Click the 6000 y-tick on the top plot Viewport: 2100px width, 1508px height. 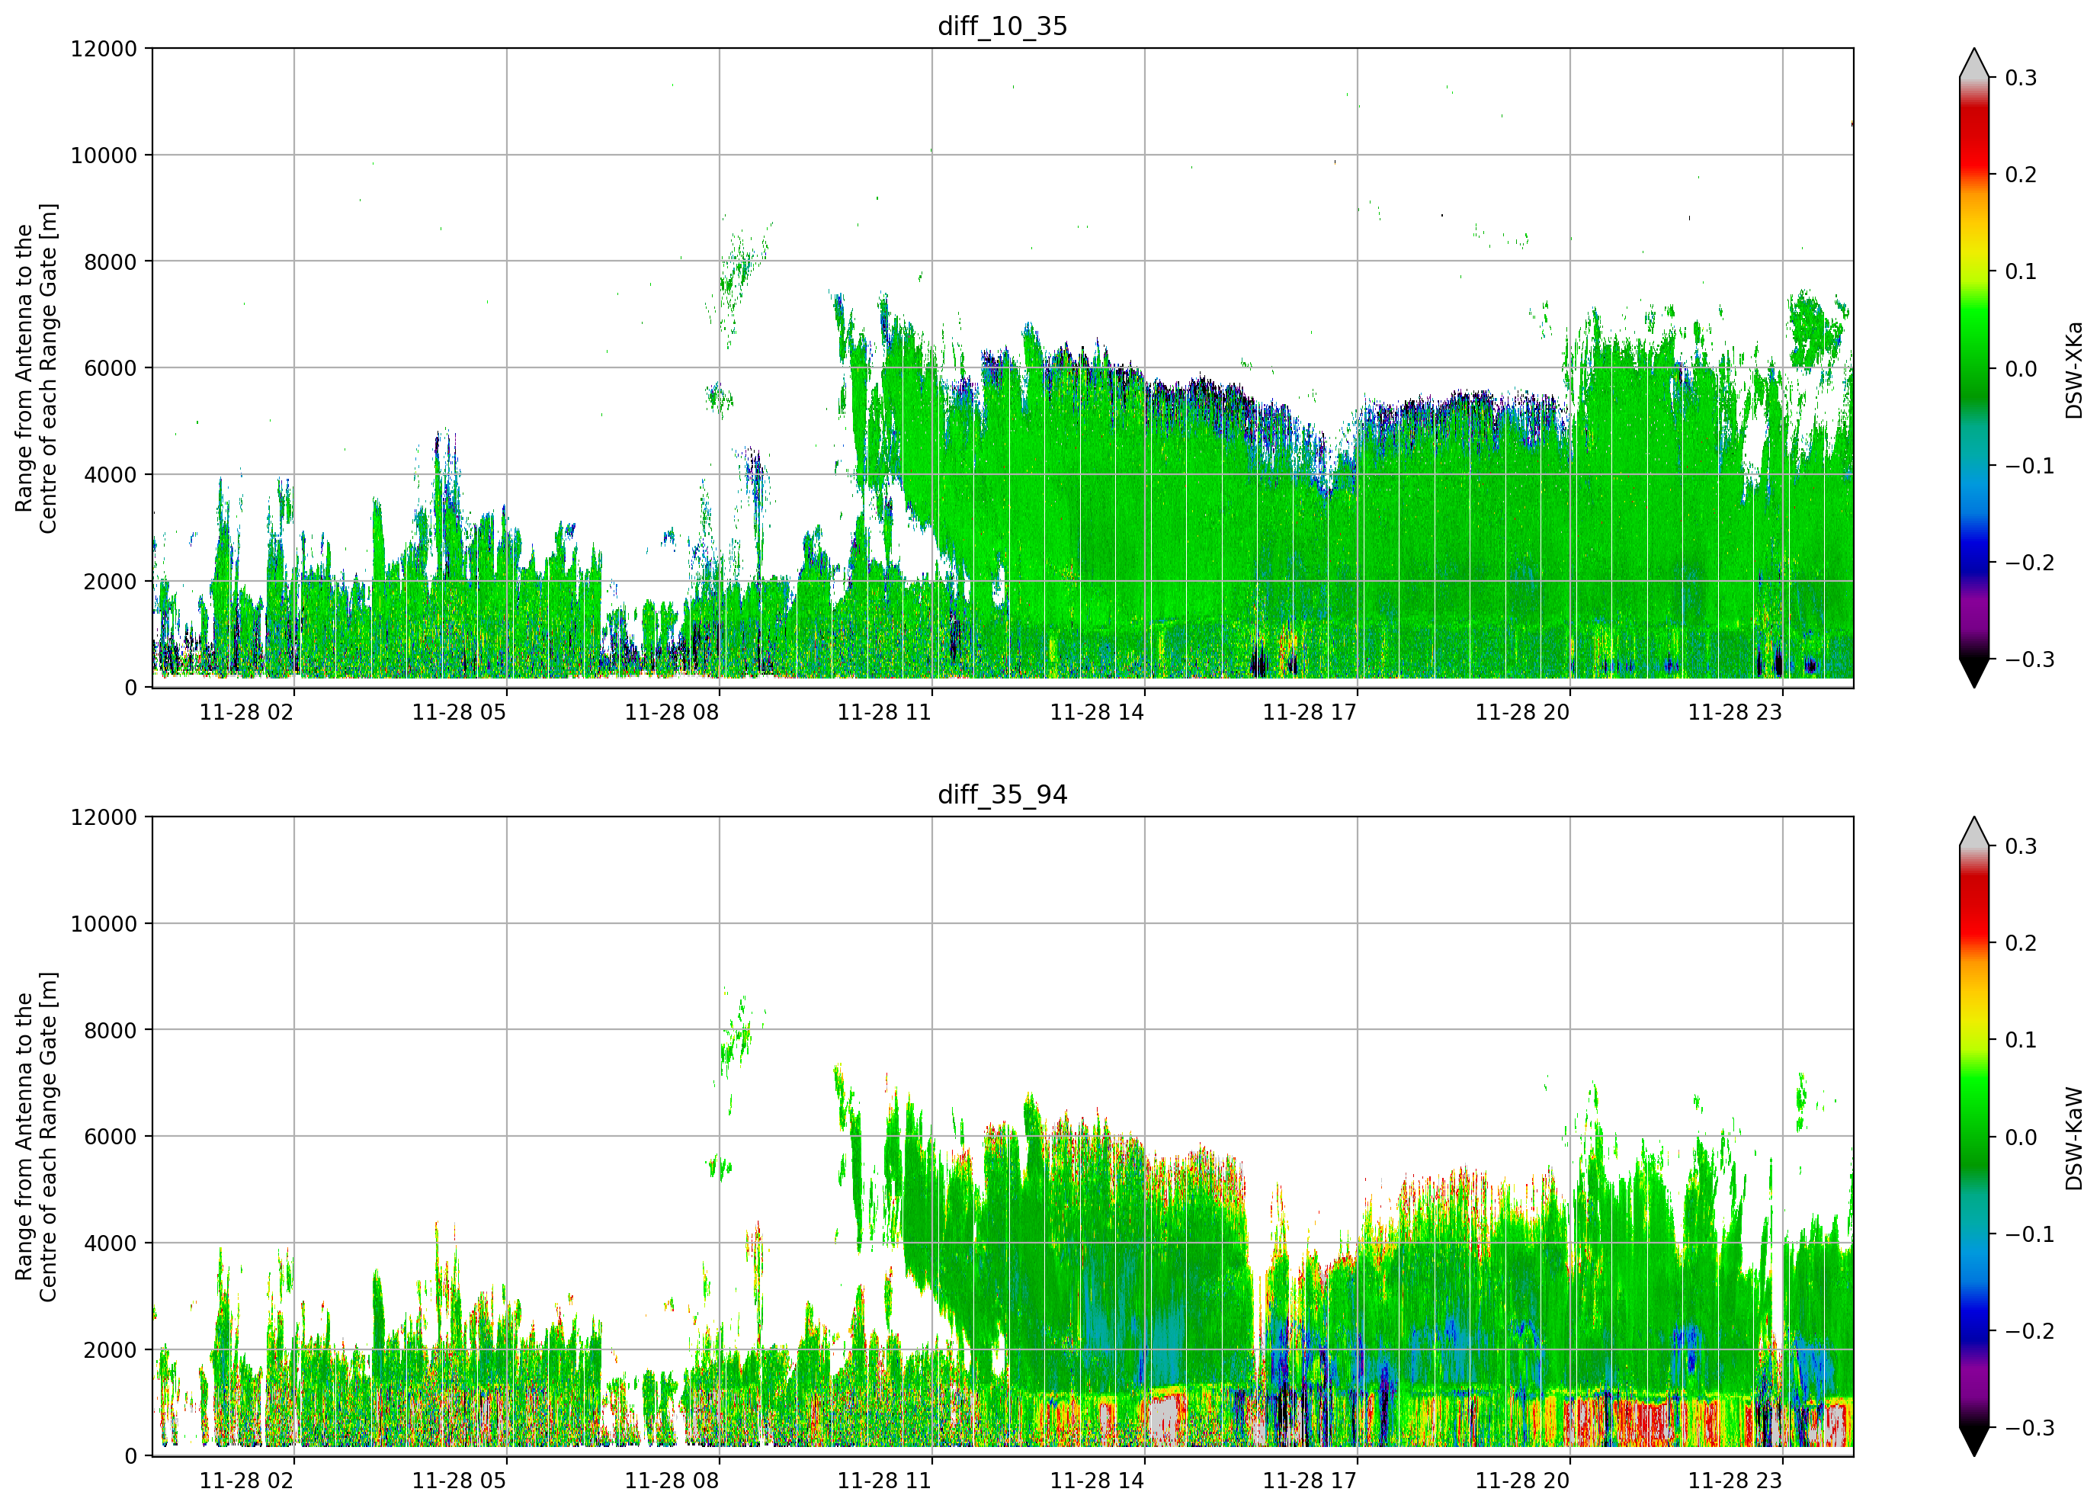click(x=111, y=367)
